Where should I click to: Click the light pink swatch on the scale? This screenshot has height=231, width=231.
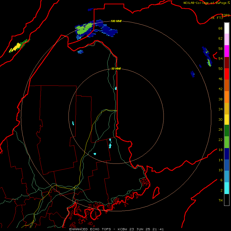(x=227, y=39)
